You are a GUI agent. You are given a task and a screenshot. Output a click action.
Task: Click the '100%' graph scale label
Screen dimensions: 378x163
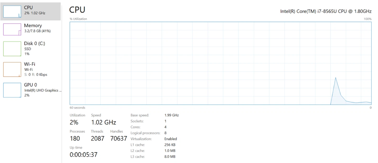(367, 19)
